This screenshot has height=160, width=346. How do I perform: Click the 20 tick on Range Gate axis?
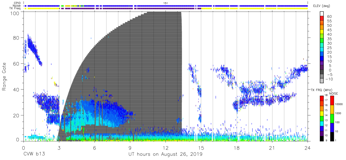(x=16, y=115)
